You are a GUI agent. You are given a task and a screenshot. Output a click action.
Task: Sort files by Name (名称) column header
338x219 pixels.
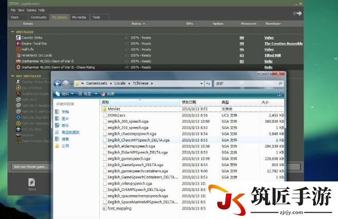140,102
